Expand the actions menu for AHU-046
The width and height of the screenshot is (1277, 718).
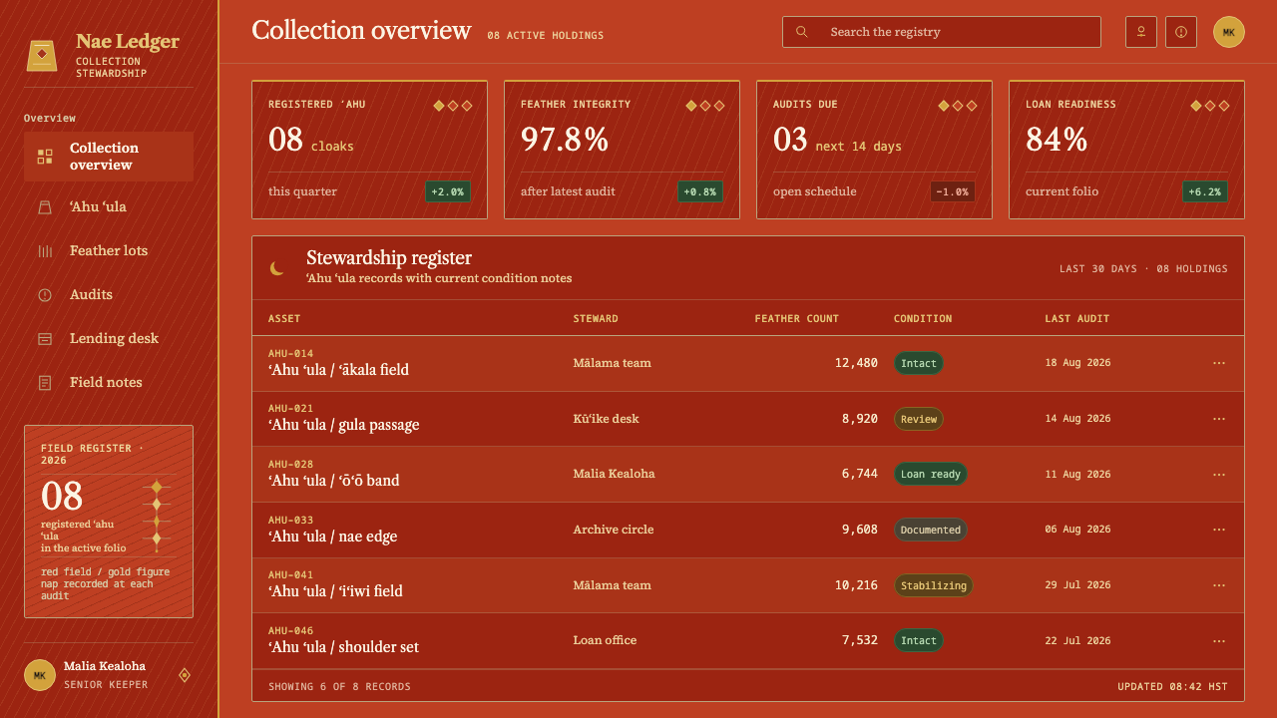pyautogui.click(x=1219, y=640)
